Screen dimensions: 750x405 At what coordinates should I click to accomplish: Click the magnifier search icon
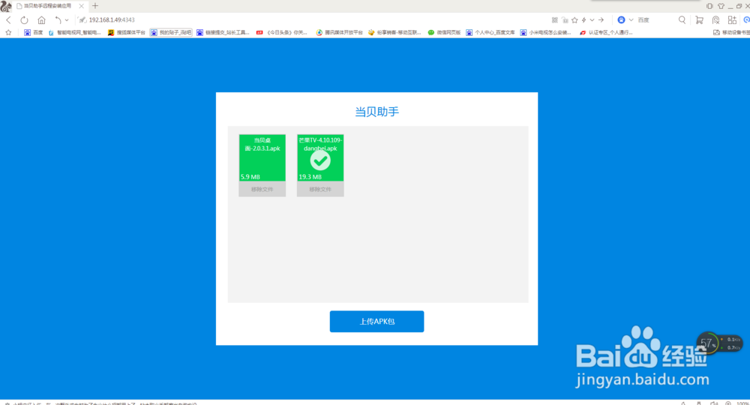click(682, 20)
